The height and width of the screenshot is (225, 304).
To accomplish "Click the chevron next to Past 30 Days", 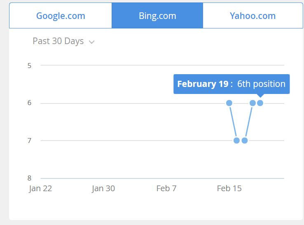I will coord(91,42).
